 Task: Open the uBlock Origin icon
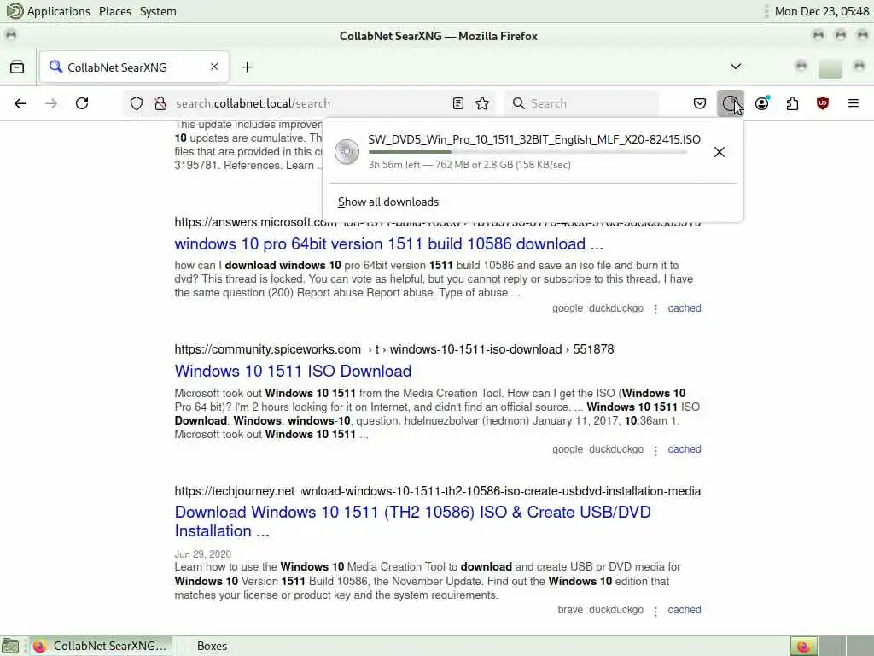(823, 103)
